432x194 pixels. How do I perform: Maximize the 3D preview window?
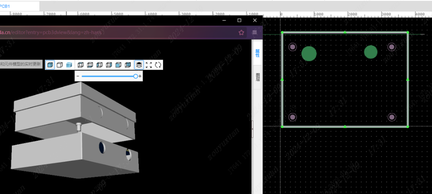click(x=239, y=20)
